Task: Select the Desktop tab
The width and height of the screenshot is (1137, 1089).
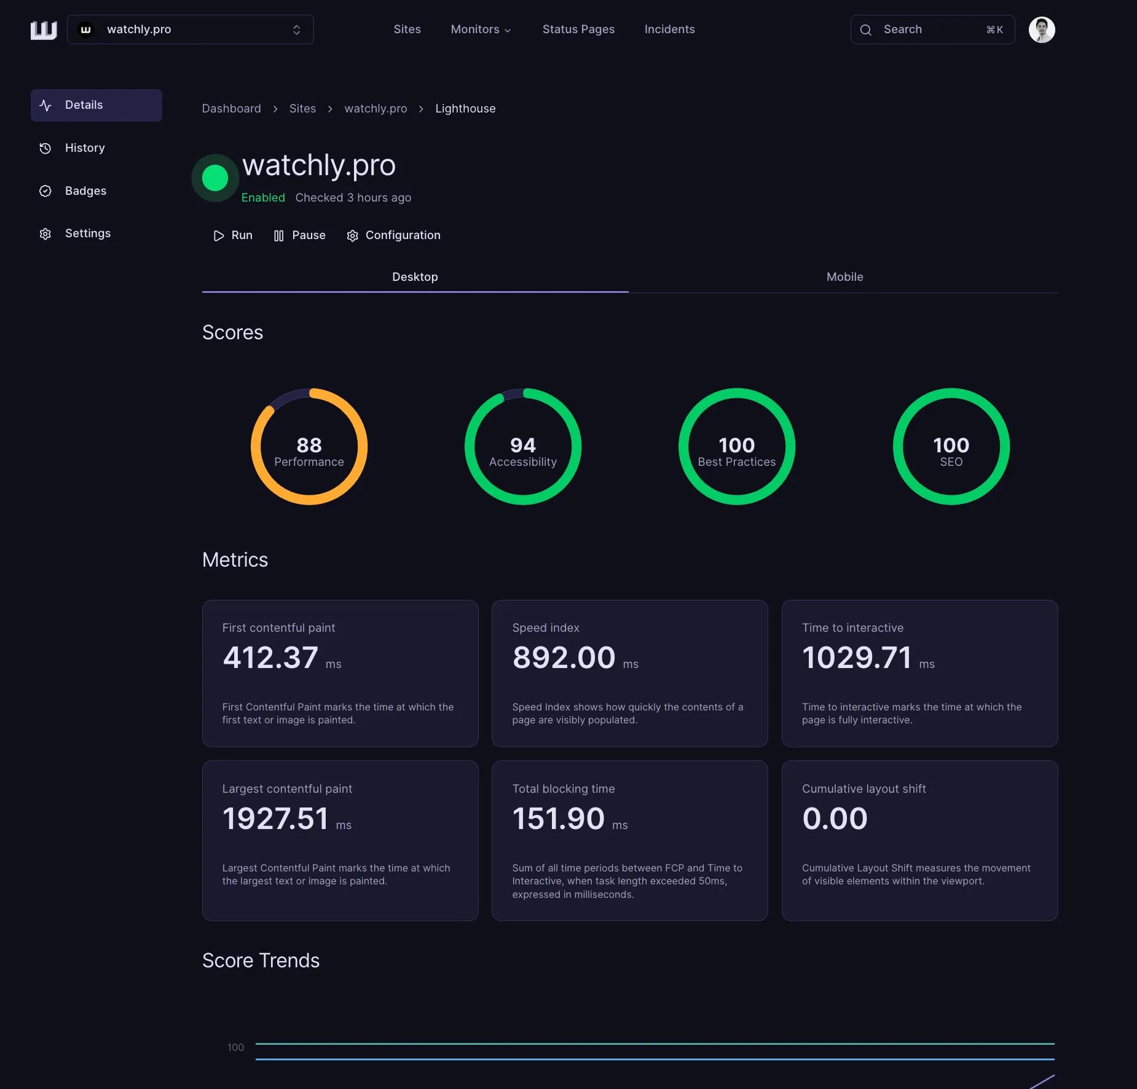Action: 415,277
